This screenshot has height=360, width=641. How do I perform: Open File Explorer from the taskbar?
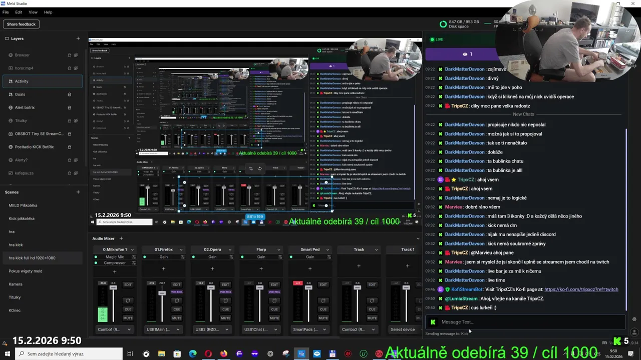point(161,354)
